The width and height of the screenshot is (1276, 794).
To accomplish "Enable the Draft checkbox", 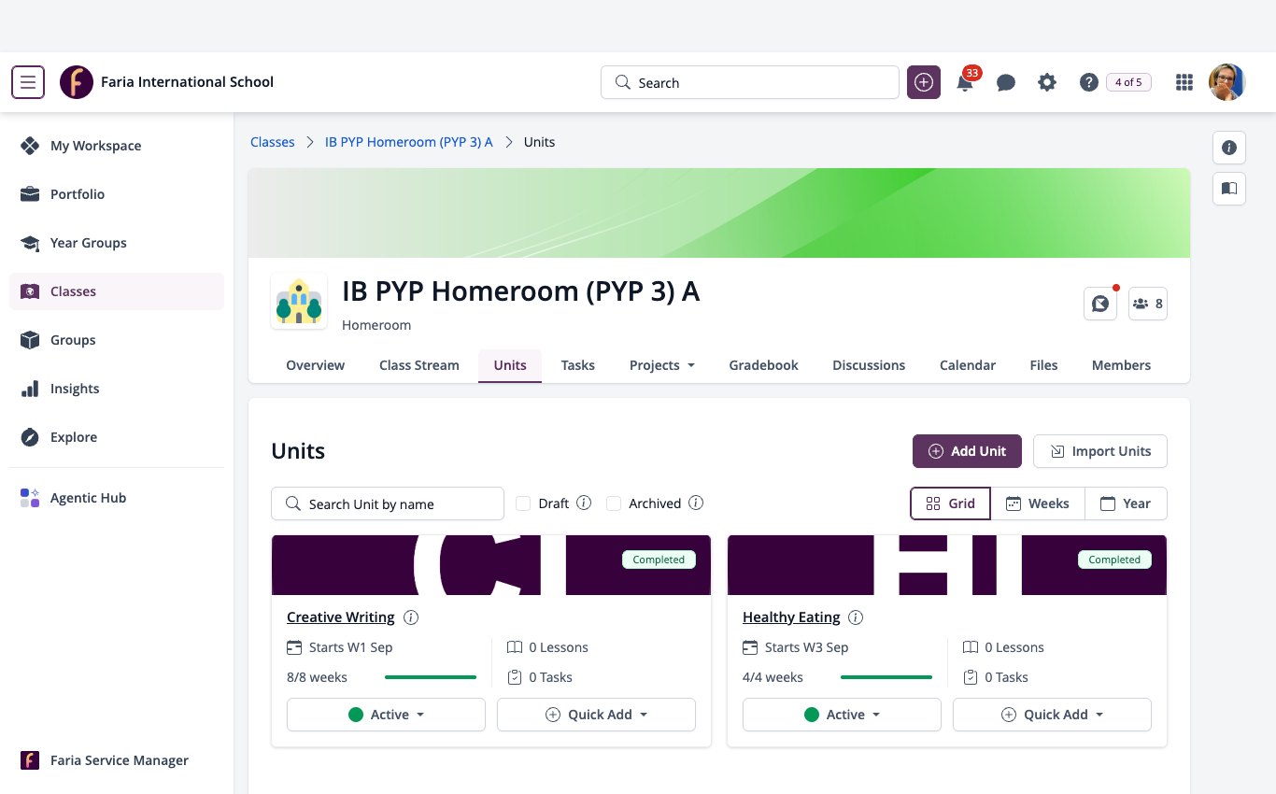I will click(523, 503).
